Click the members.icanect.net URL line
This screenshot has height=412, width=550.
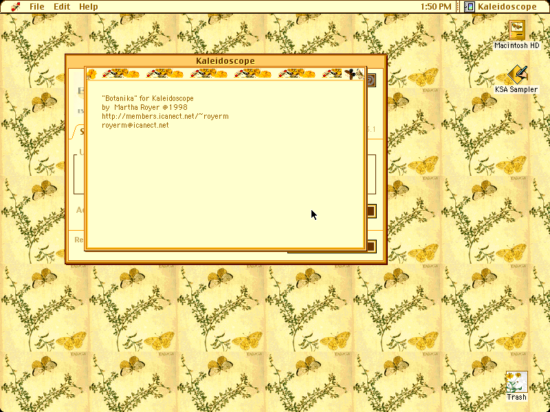click(165, 116)
